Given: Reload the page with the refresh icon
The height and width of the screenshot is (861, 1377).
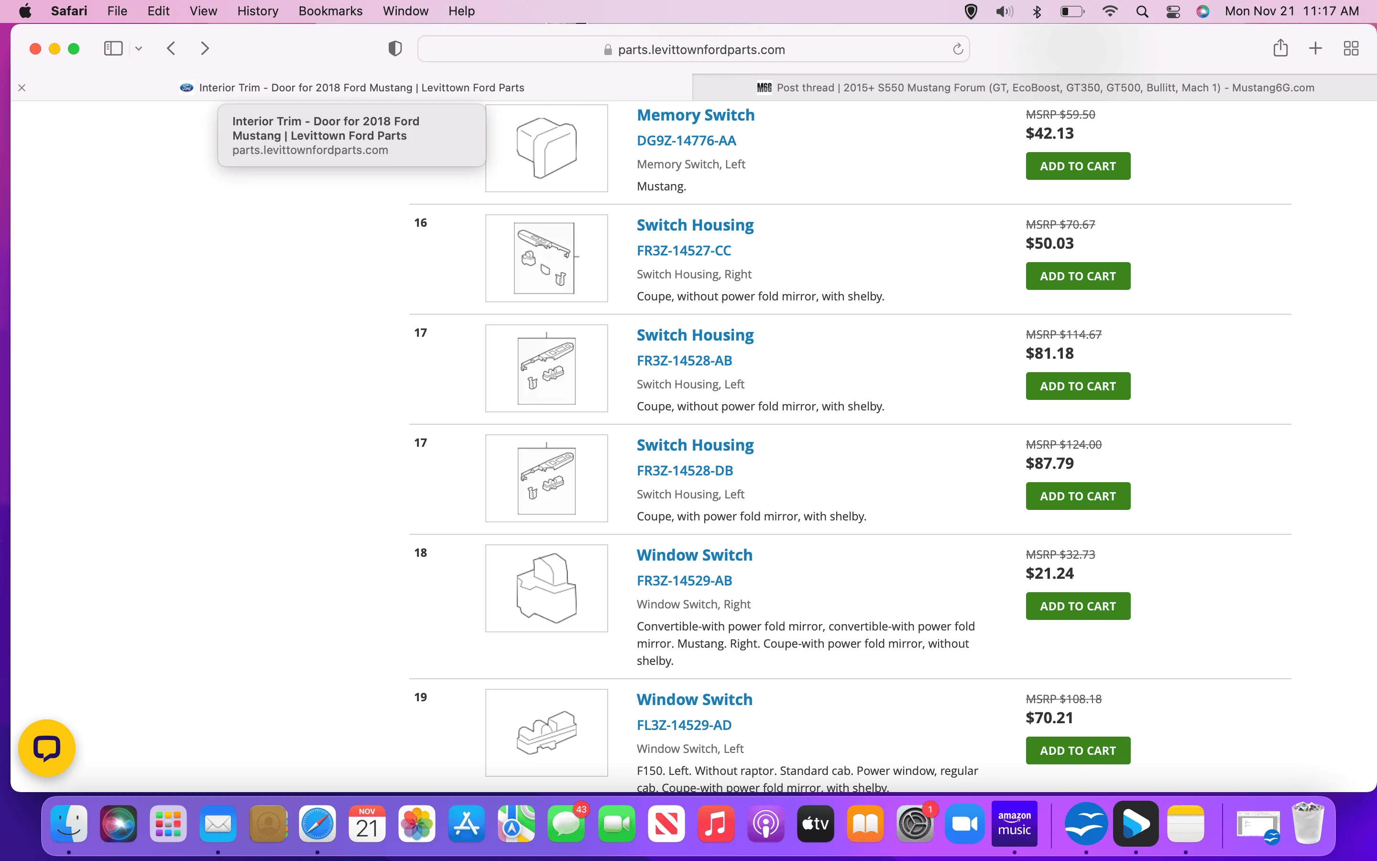Looking at the screenshot, I should click(958, 49).
